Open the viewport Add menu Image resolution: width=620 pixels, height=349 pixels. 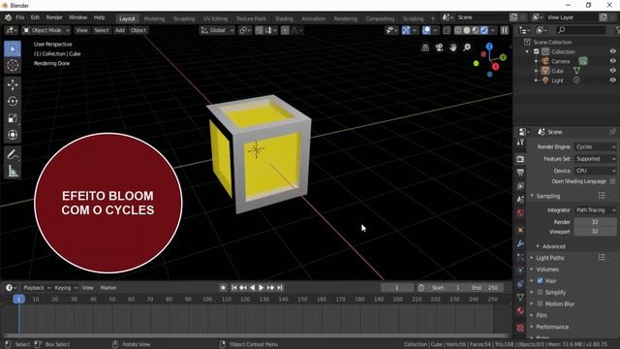coord(120,30)
